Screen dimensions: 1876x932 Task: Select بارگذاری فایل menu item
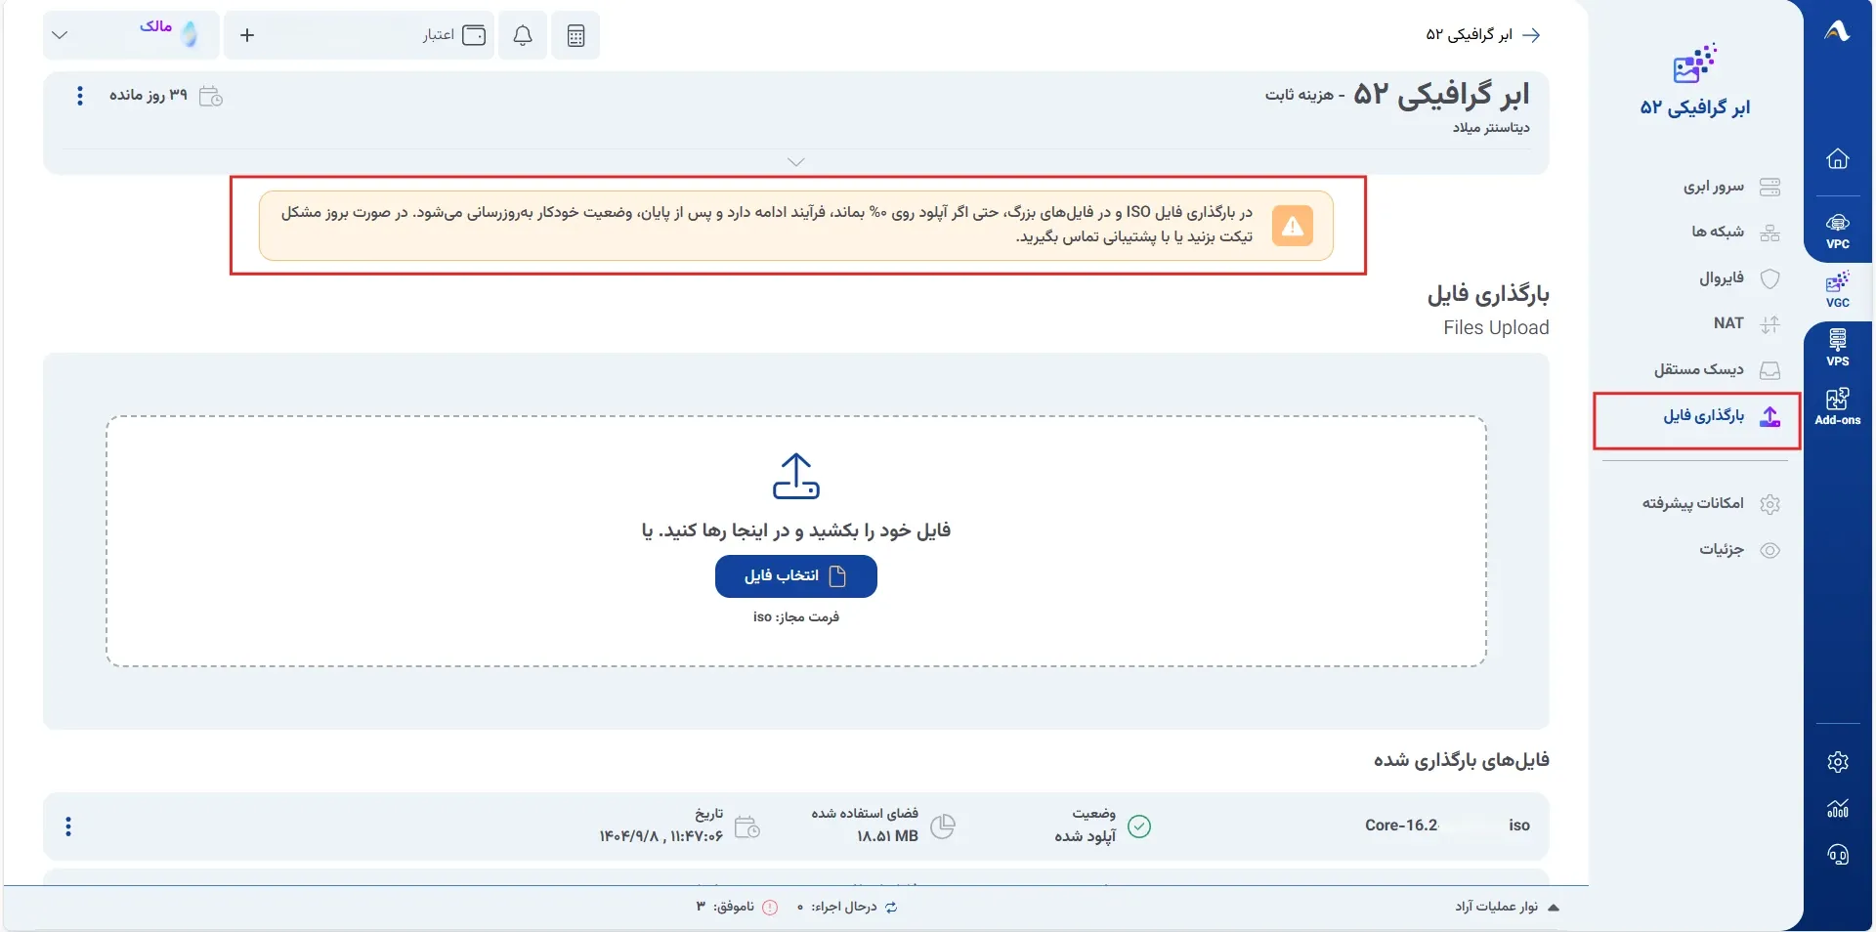point(1696,416)
